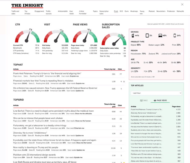Click the tablet device icon showing 2%
Screen dimensions: 190x163
pos(147,36)
